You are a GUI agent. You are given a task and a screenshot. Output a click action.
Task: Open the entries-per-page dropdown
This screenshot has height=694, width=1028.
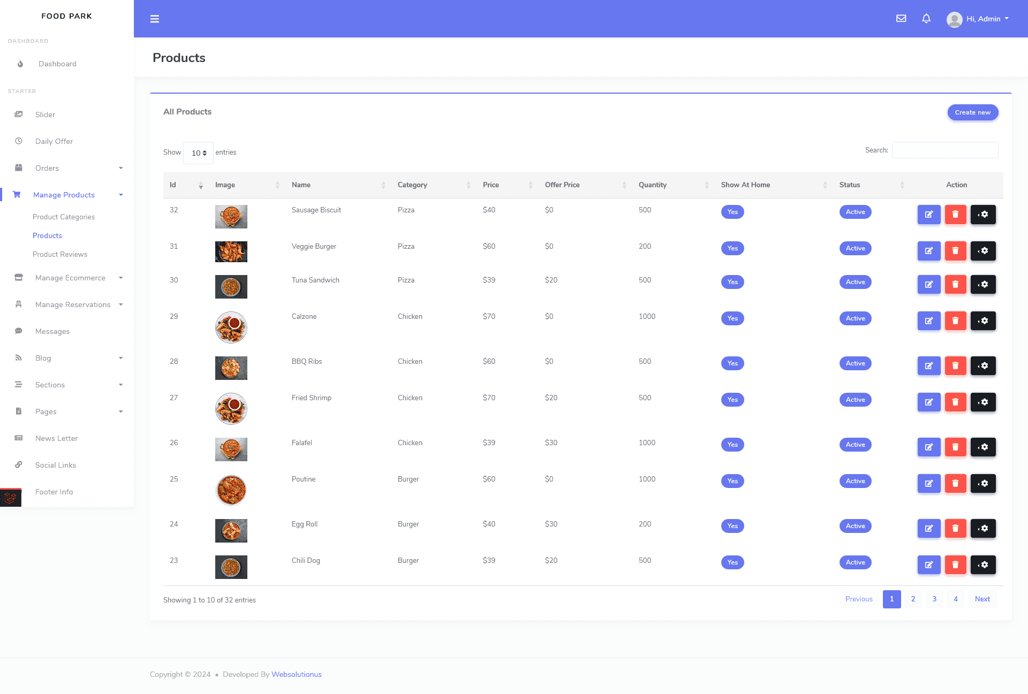[199, 153]
